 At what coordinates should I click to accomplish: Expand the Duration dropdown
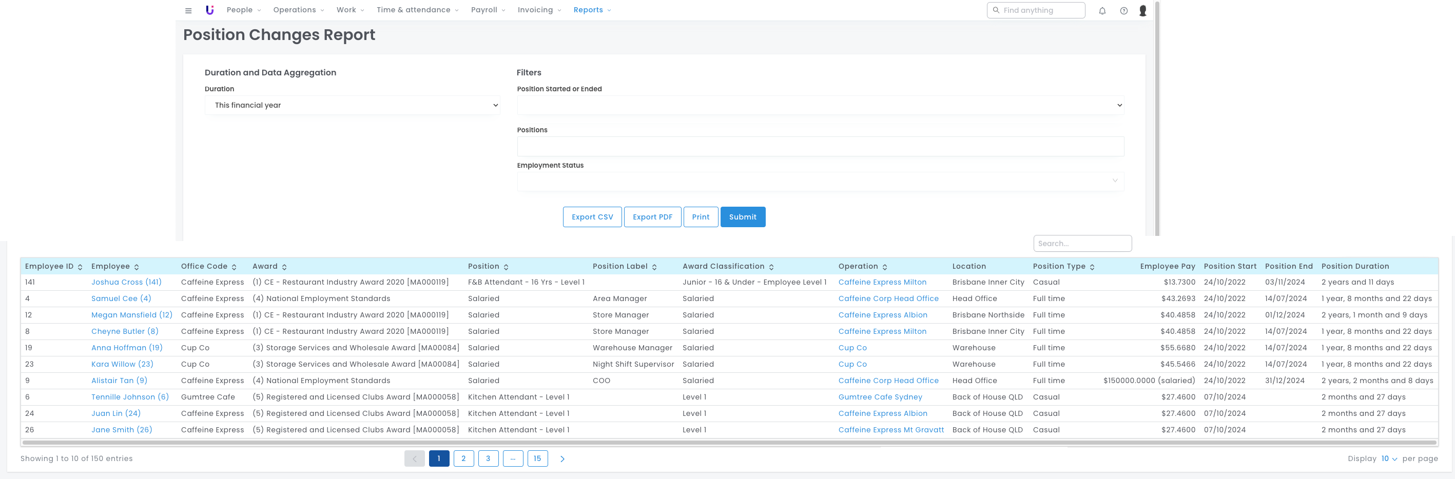[x=352, y=106]
